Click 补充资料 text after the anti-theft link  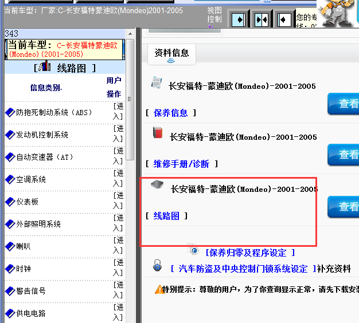[x=334, y=269]
